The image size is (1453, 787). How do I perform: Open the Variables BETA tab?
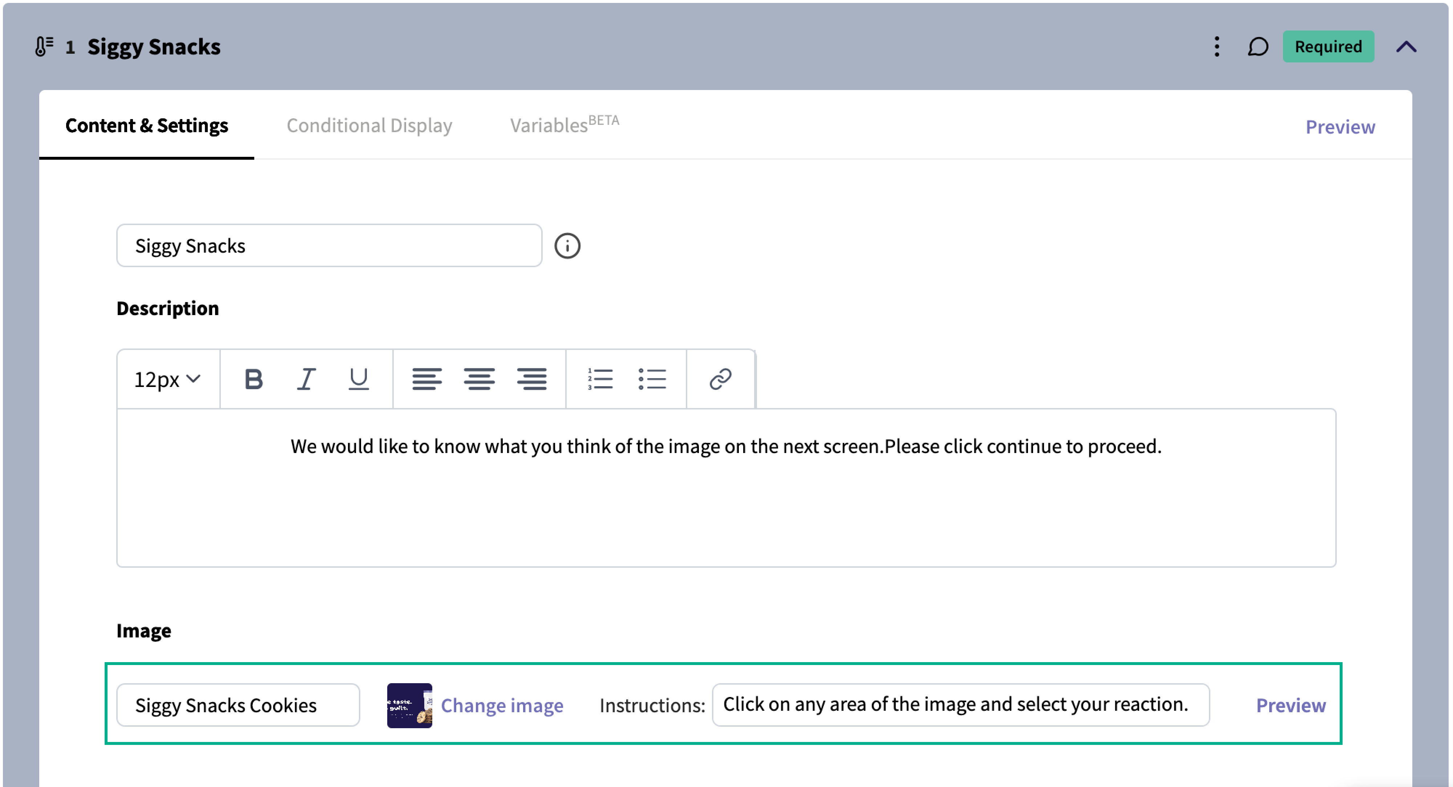564,124
